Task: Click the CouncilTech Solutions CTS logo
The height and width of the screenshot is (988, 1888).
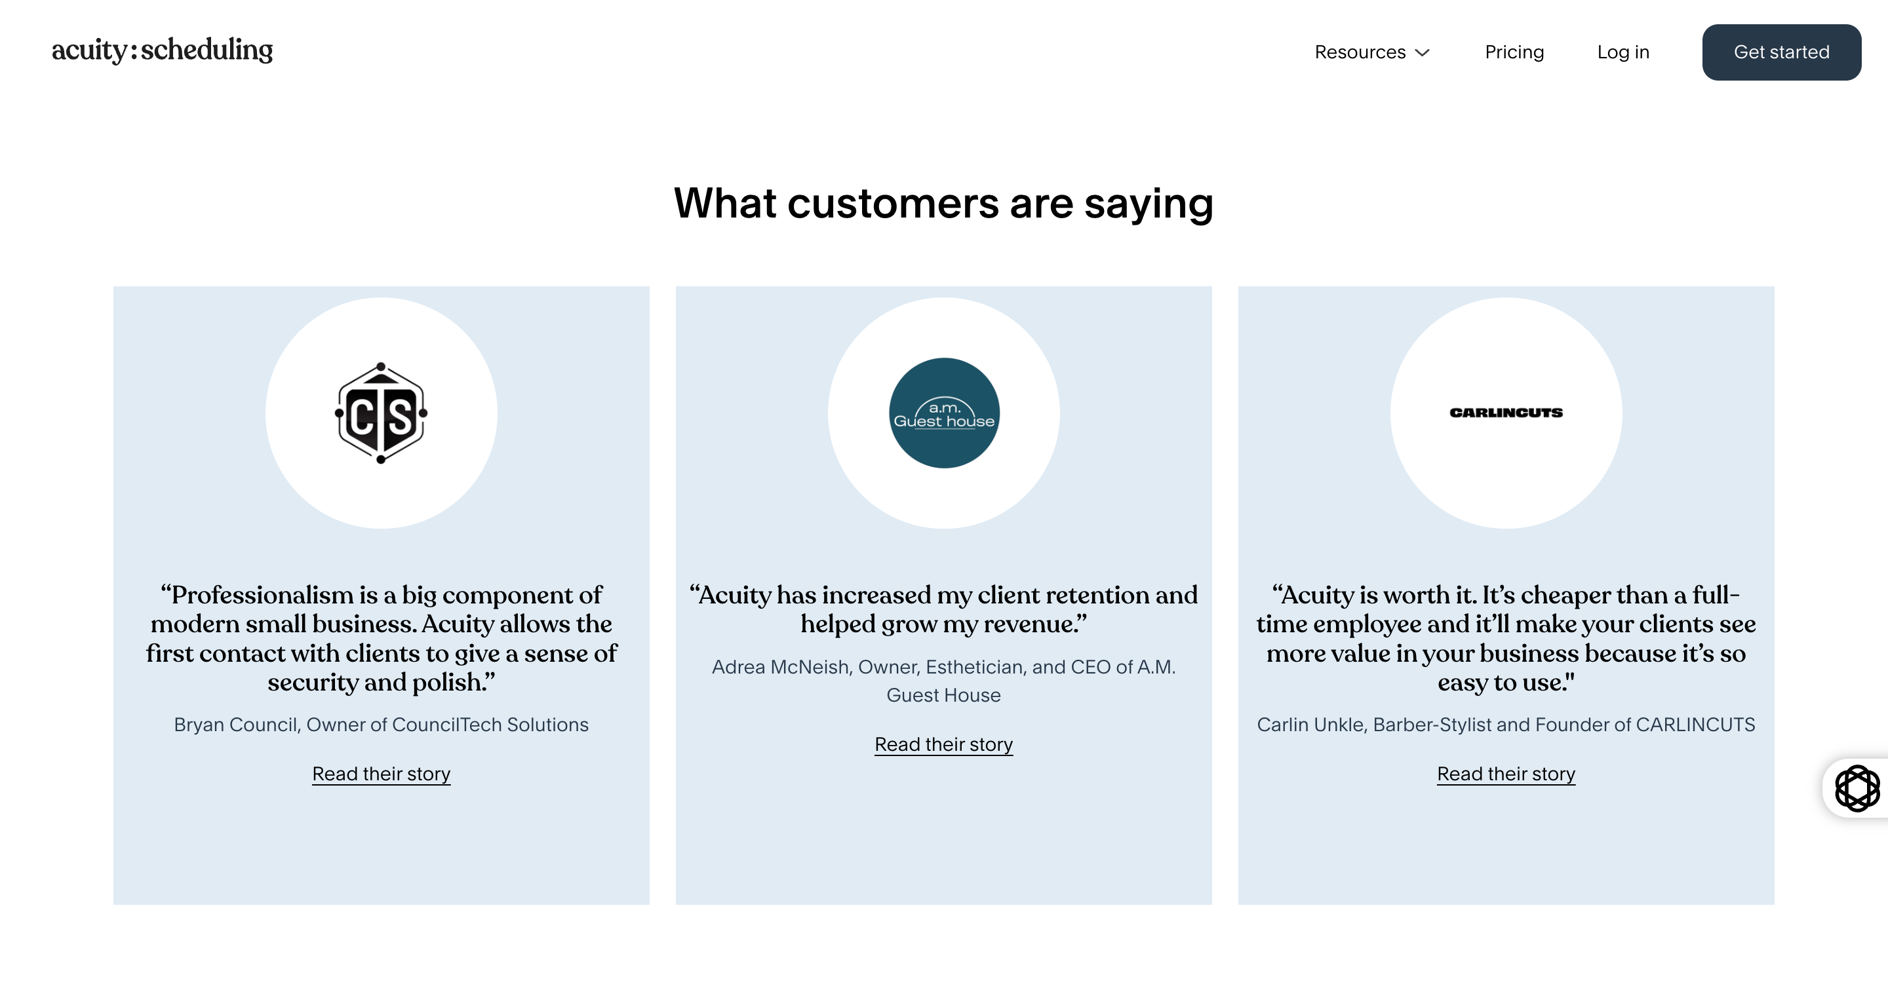Action: tap(381, 413)
